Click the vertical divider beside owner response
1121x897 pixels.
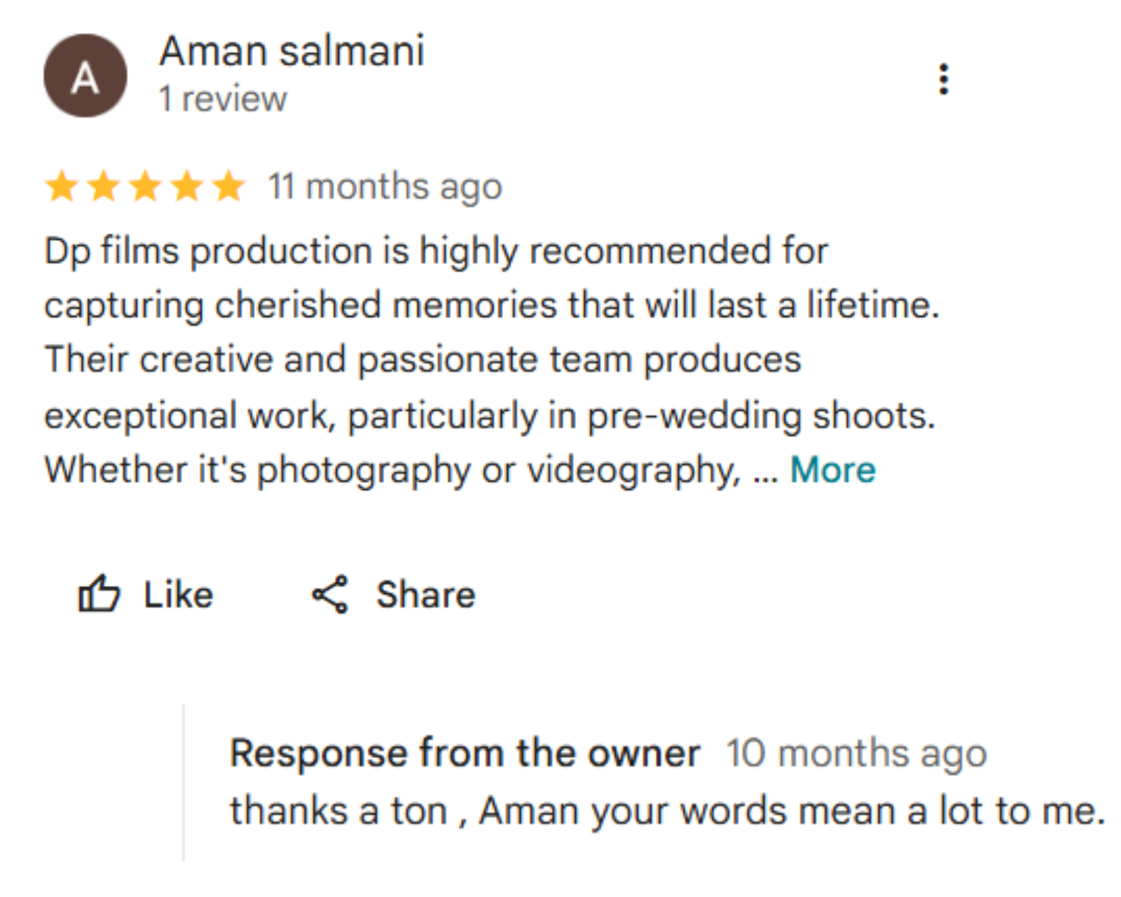[184, 783]
